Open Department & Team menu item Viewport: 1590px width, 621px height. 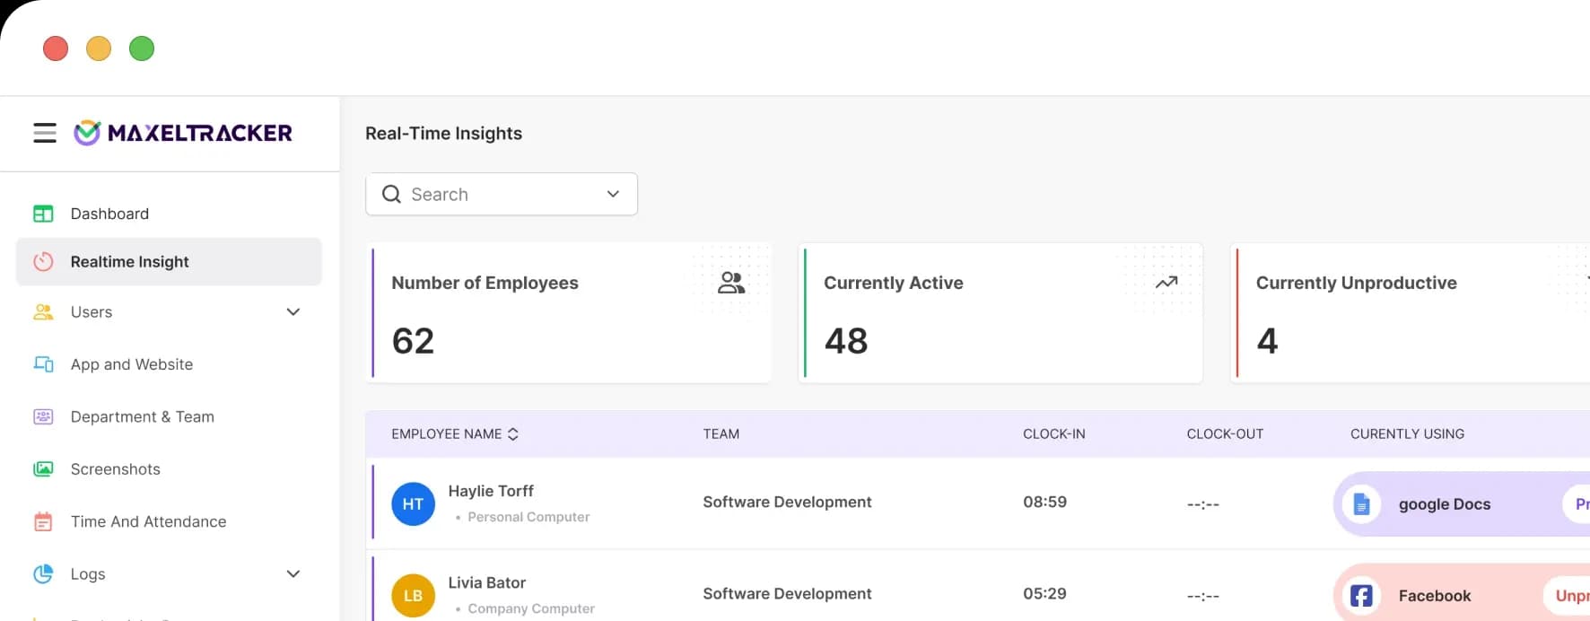coord(142,416)
